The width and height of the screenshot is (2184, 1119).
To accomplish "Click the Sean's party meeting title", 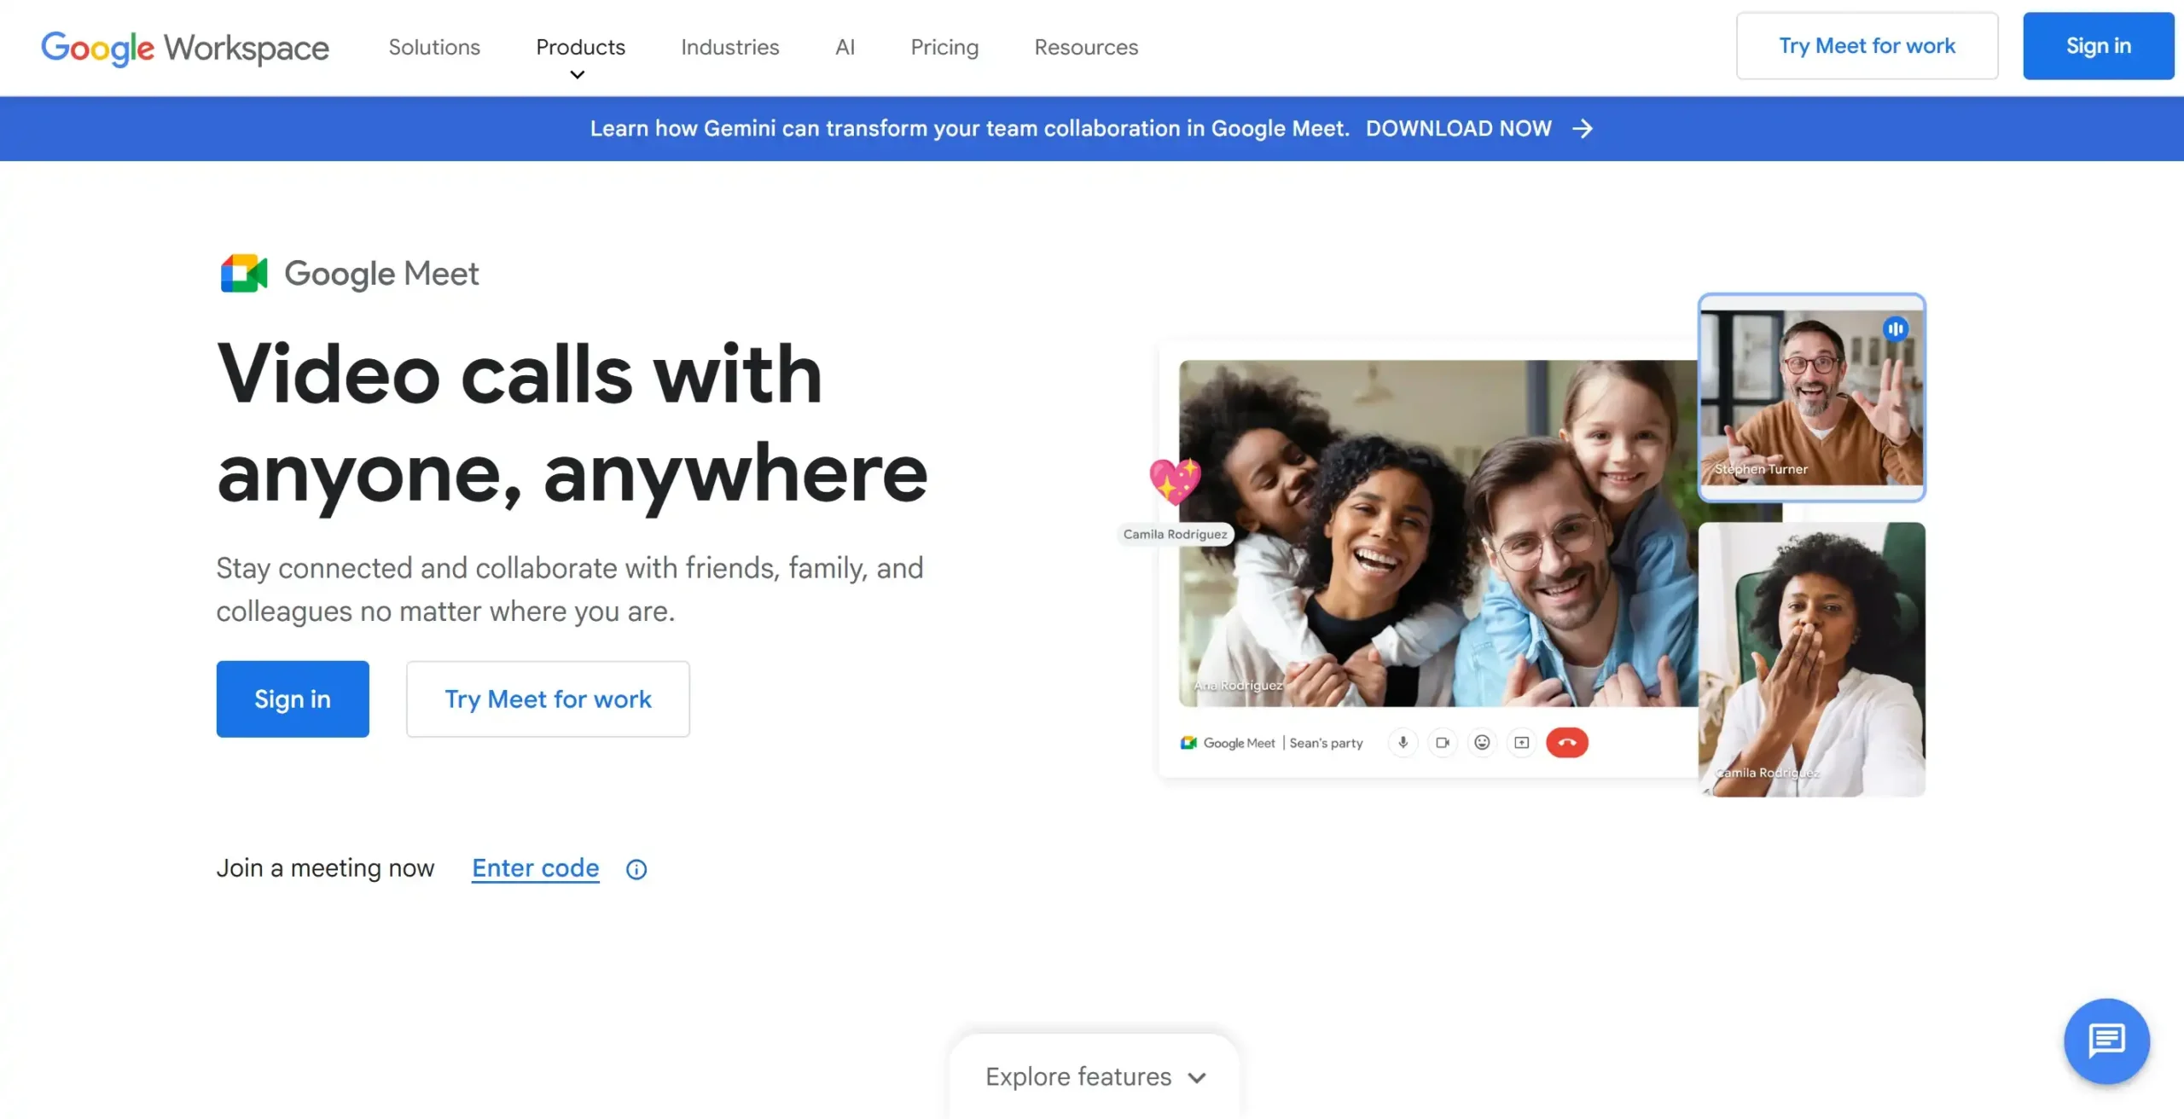I will [1326, 743].
